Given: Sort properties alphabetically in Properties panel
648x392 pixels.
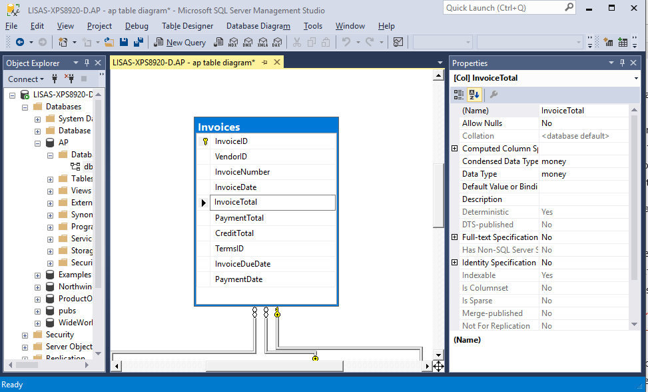Looking at the screenshot, I should 474,94.
